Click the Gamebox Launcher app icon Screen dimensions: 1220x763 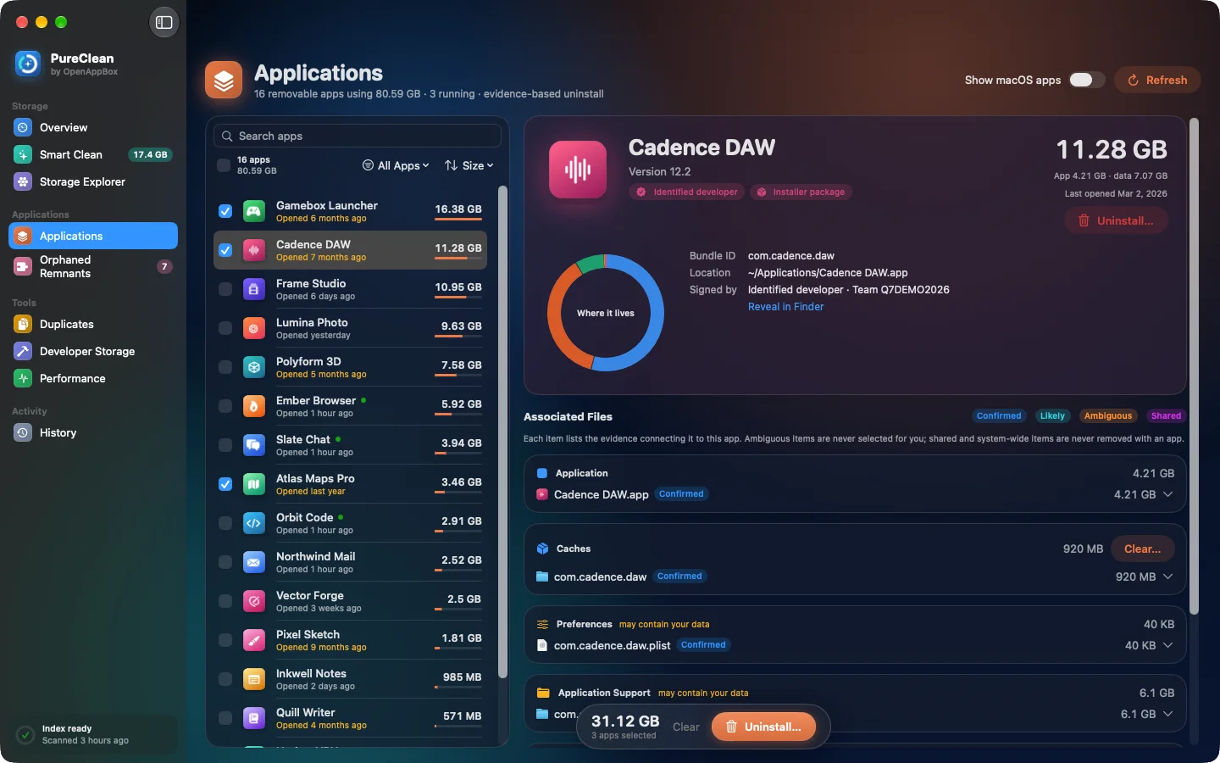point(254,211)
